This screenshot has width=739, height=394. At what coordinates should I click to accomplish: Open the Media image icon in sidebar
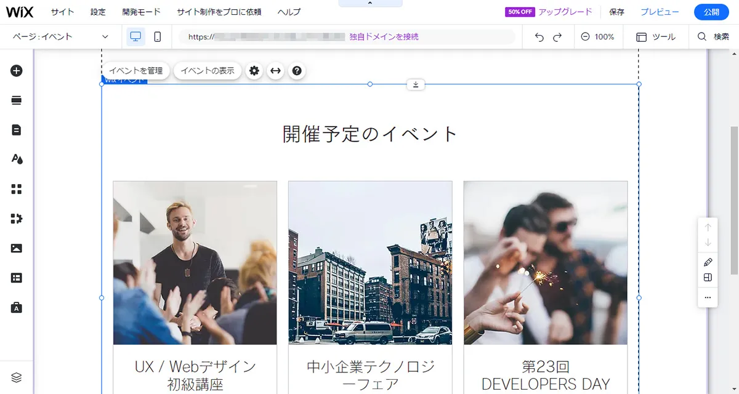pos(17,248)
